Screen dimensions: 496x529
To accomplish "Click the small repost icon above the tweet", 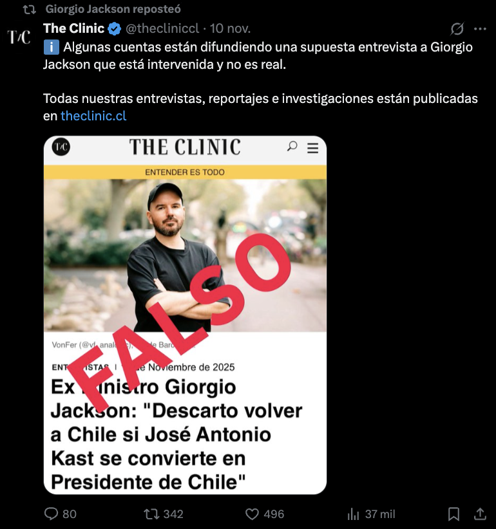I will point(30,10).
